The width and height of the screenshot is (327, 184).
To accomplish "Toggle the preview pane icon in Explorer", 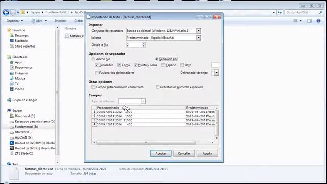I will point(309,21).
